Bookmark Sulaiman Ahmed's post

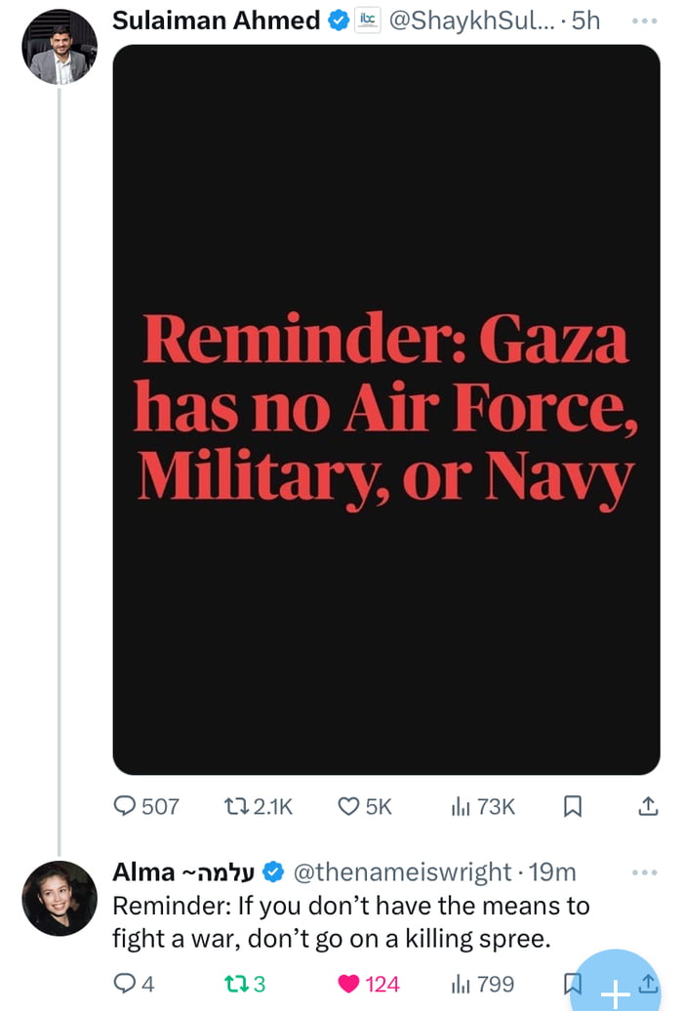(574, 806)
